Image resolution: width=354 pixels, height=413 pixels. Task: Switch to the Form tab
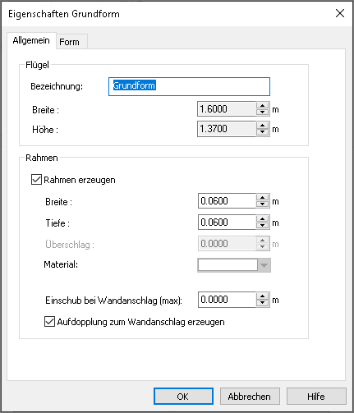point(69,42)
